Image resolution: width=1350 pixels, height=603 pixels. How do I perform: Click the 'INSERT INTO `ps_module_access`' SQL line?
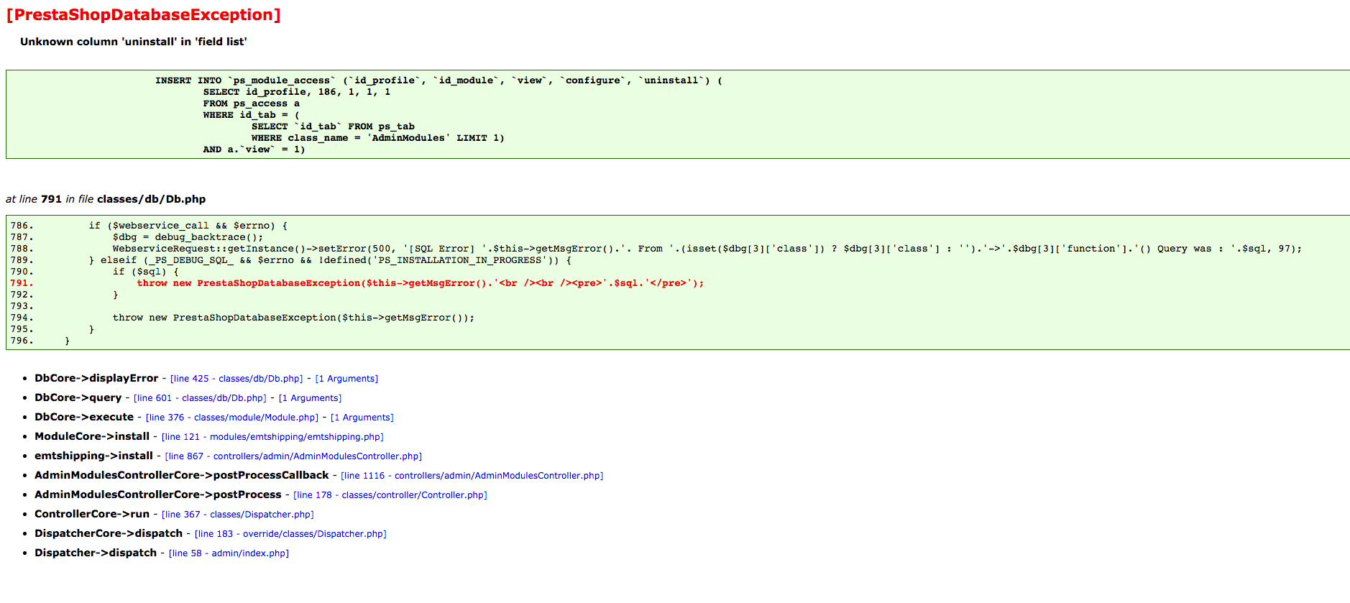click(x=438, y=80)
